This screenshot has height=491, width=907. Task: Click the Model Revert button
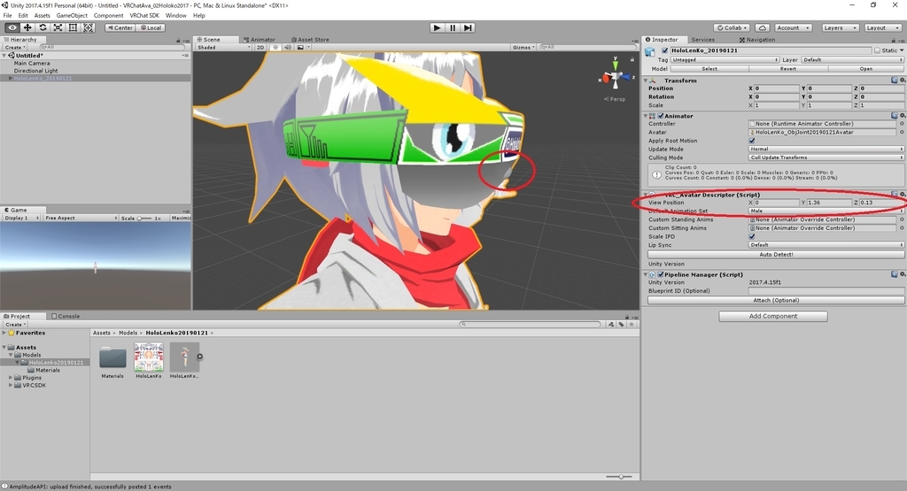pos(787,69)
